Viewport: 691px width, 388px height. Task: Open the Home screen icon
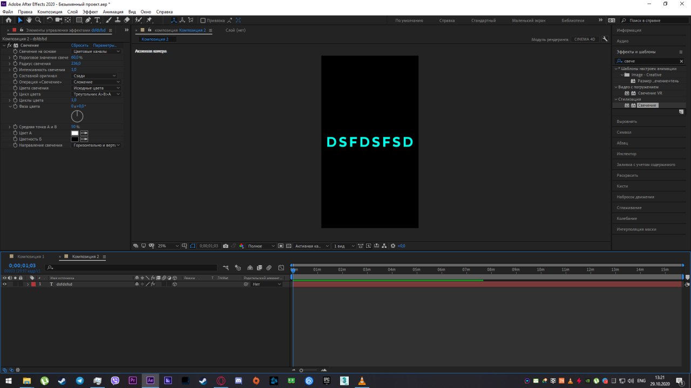(9, 20)
